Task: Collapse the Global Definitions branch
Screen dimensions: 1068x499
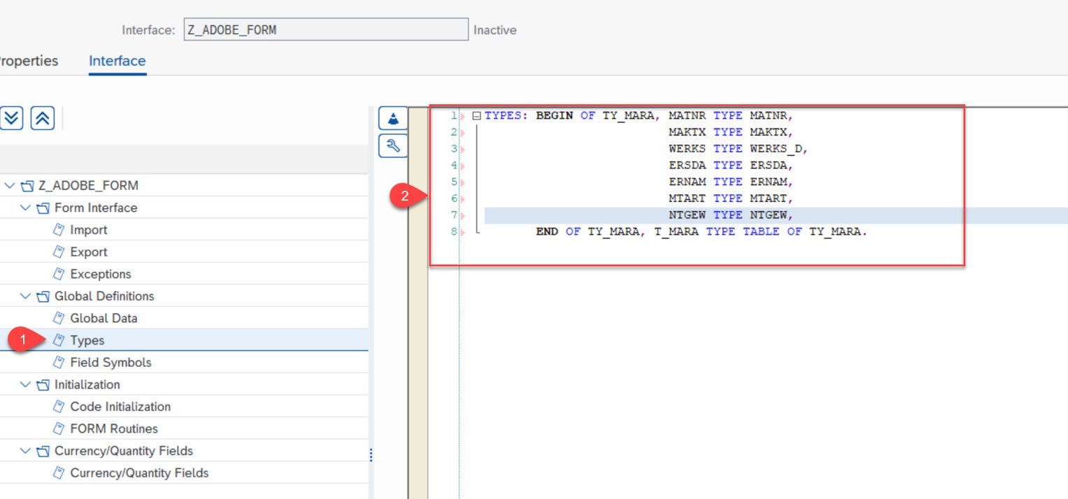Action: [x=25, y=296]
